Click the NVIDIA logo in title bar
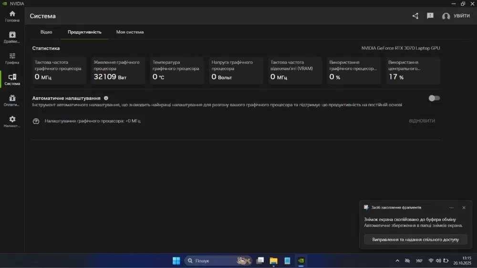The image size is (477, 268). (5, 4)
